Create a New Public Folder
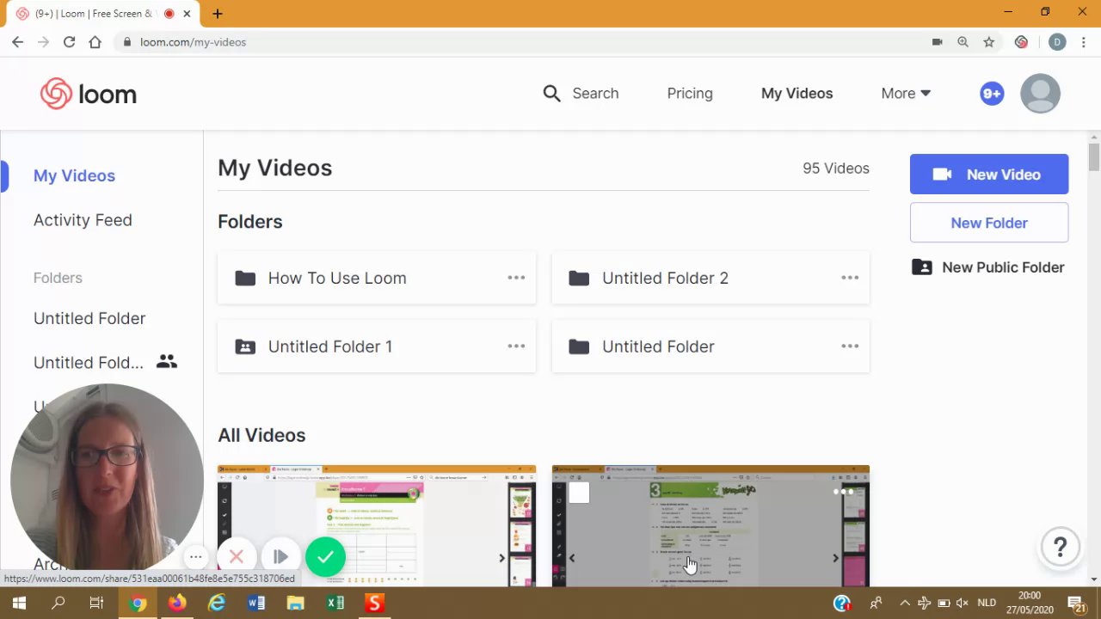Image resolution: width=1101 pixels, height=619 pixels. pyautogui.click(x=988, y=267)
